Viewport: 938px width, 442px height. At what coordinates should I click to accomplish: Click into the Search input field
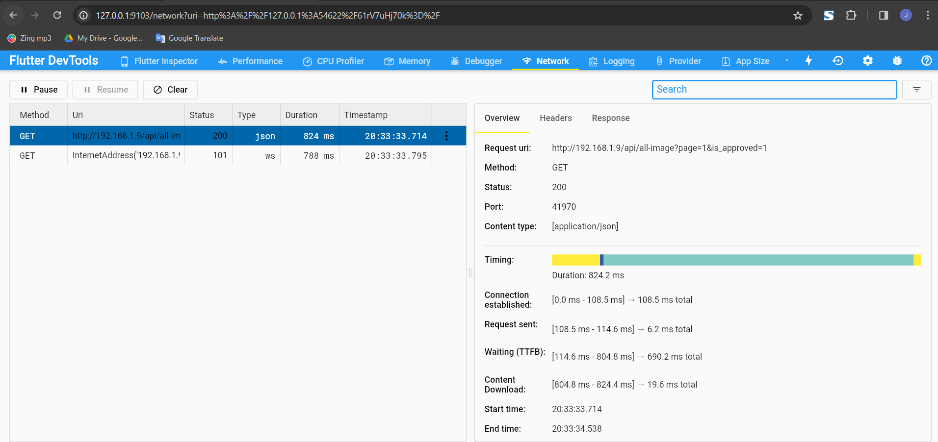pos(774,90)
